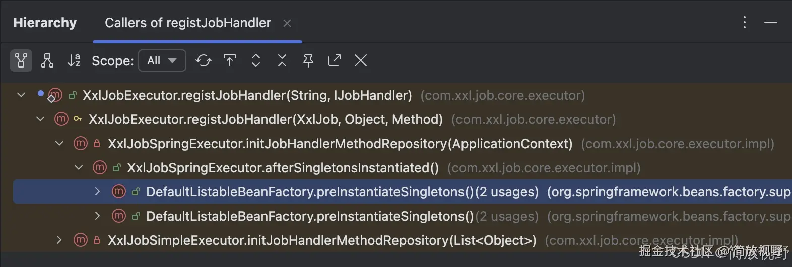Expand the highlighted DefaultListableBeanFactory.preInstantiateSingletons node

click(x=98, y=192)
